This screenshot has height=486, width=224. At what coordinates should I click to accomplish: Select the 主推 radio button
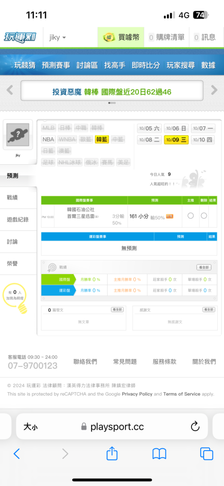click(x=191, y=216)
